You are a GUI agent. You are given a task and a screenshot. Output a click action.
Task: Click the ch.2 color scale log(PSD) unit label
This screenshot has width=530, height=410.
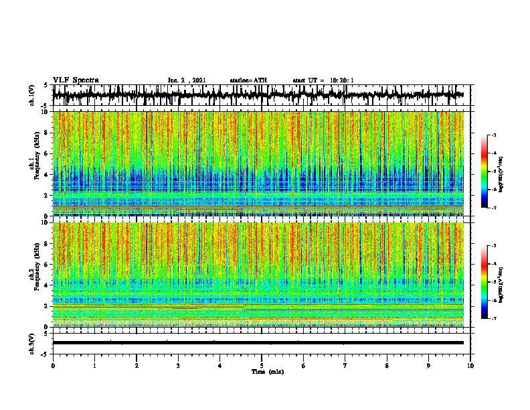(x=501, y=285)
